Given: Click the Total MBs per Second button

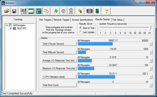Looking at the screenshot, I should pyautogui.click(x=59, y=52).
